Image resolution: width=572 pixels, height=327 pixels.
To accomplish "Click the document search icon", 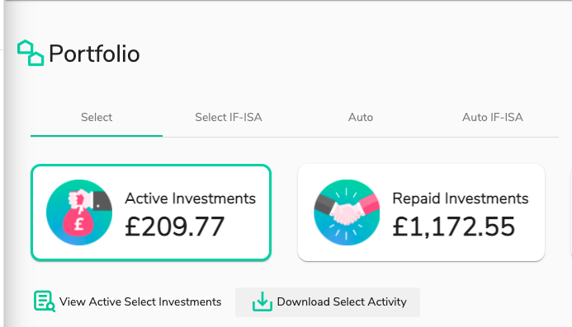I will [44, 301].
